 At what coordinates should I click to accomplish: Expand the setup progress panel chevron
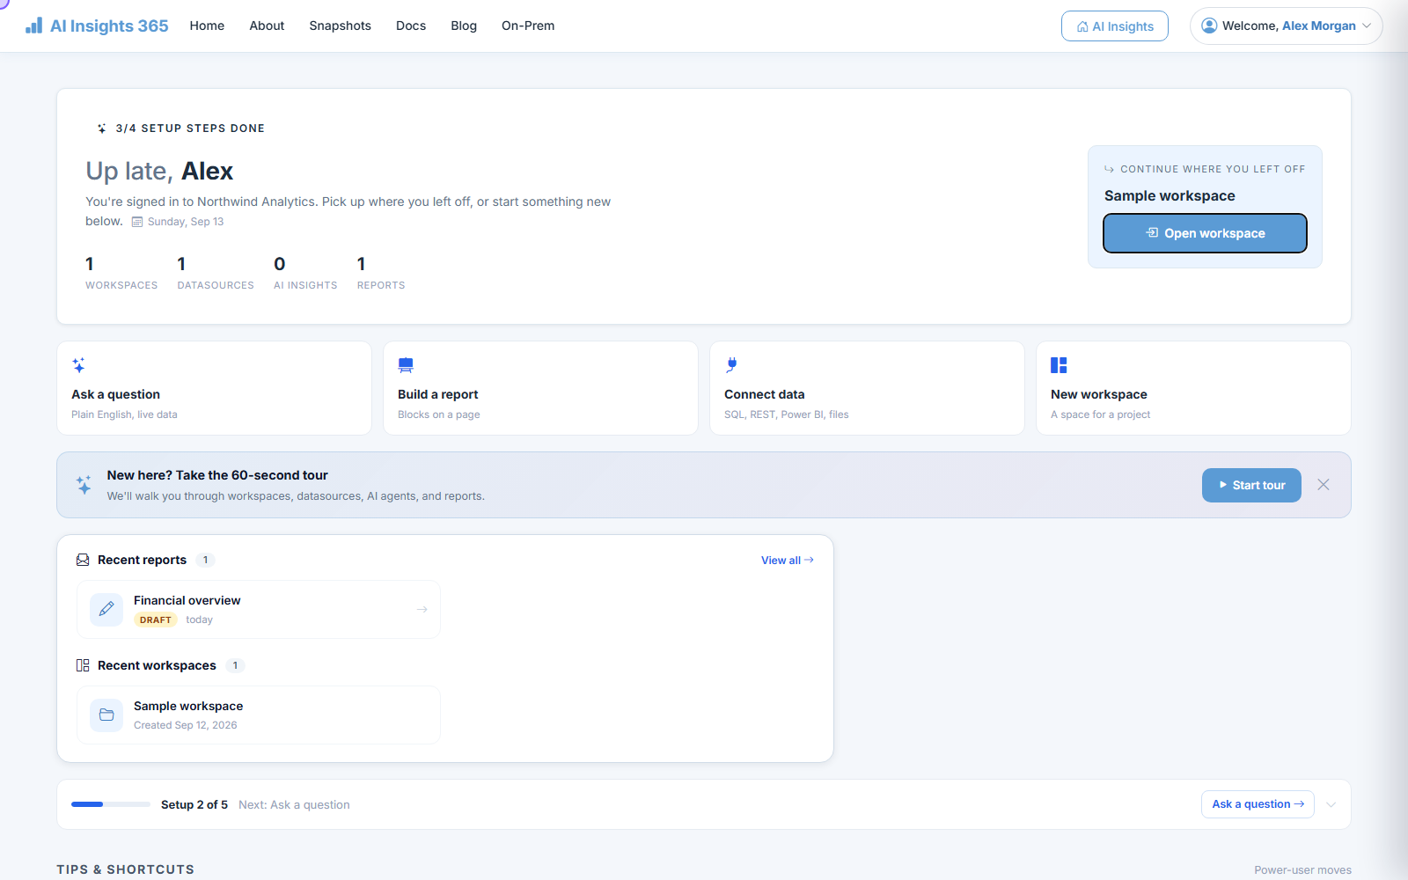[x=1331, y=804]
